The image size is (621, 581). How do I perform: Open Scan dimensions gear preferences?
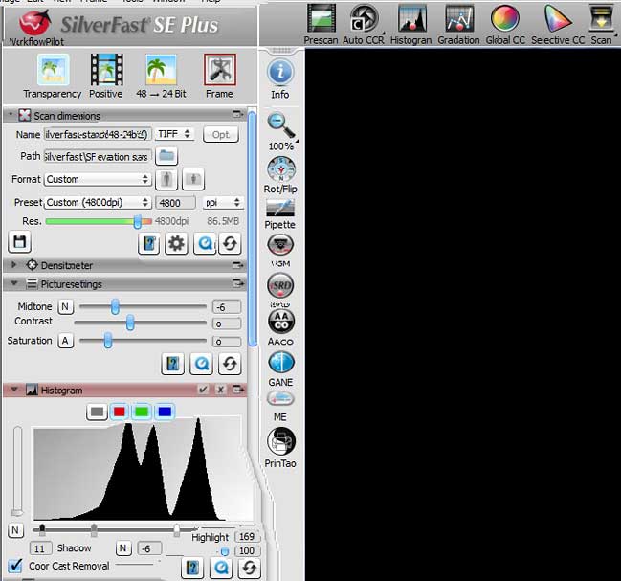(176, 243)
